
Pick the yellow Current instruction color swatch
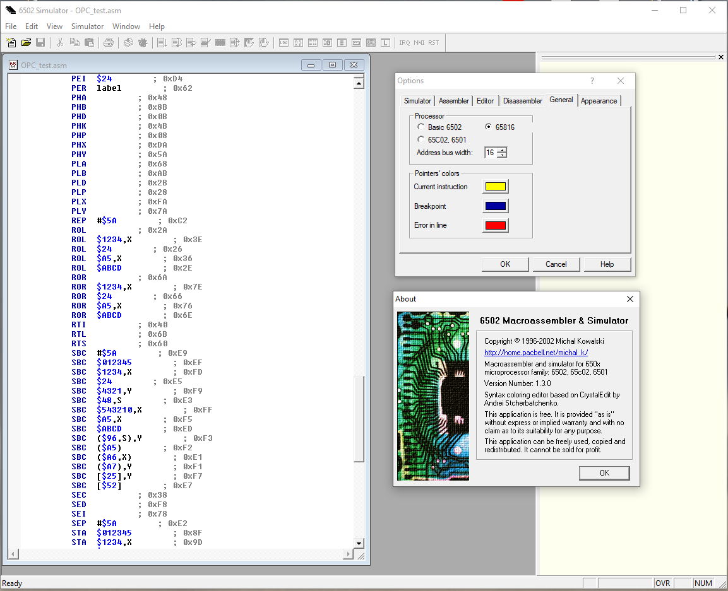tap(495, 187)
